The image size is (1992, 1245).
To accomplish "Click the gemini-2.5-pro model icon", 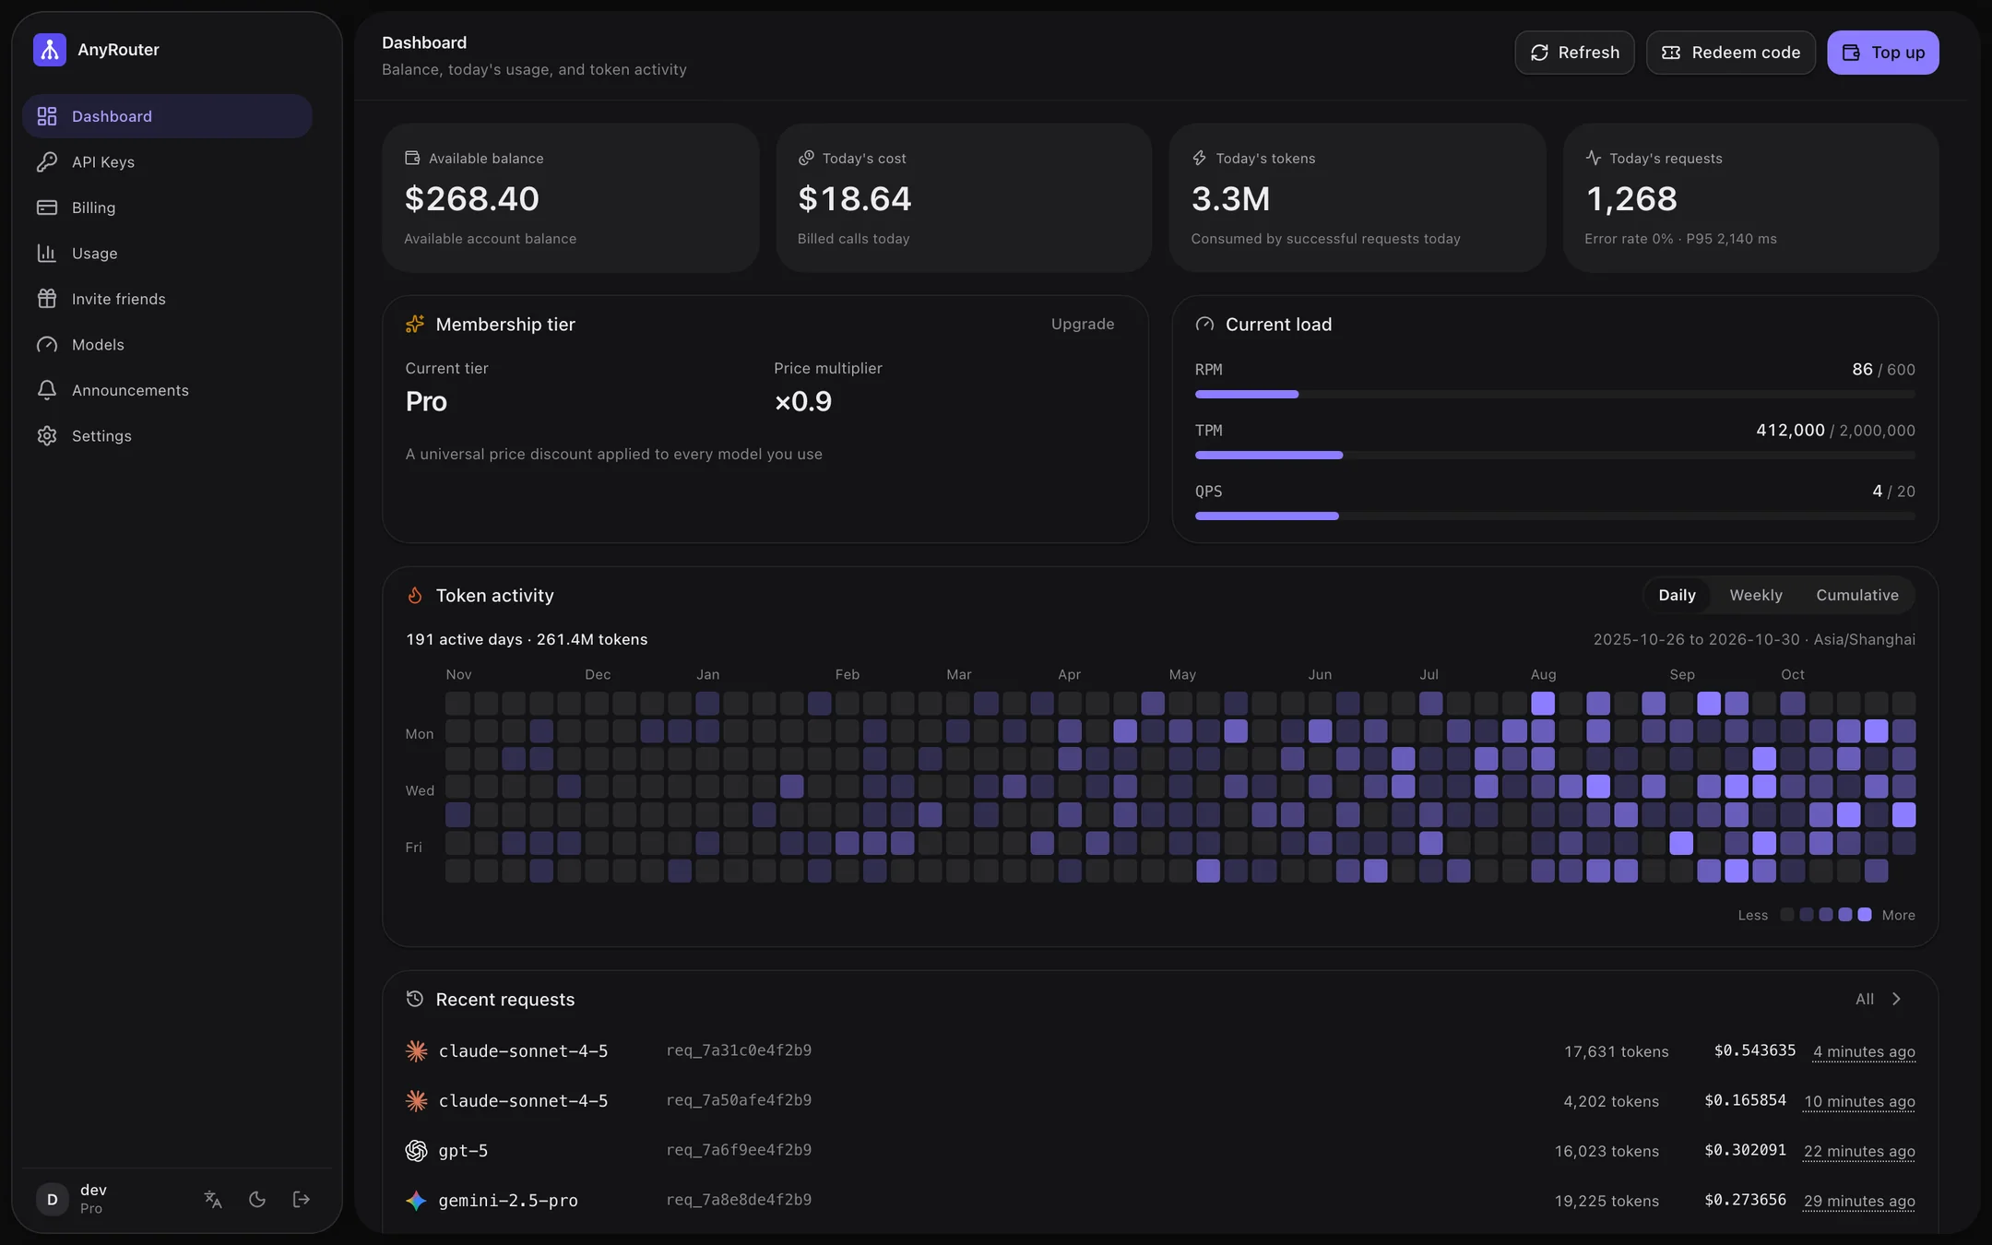I will pos(416,1200).
